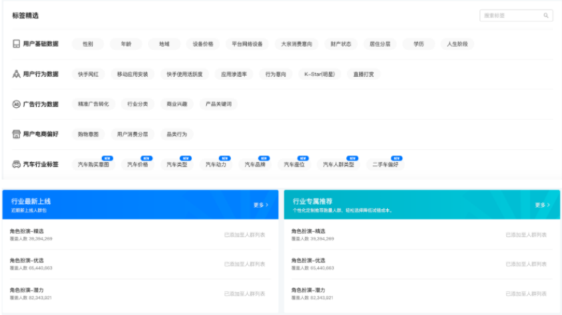Click 已添加至人群列表 for 精选 in 行业最新上线
Screen dimensions: 562x315
[244, 235]
